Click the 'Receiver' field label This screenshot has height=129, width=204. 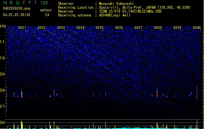tap(66, 11)
